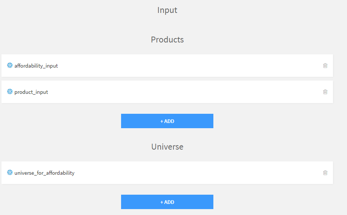Click the Input page heading

click(167, 10)
